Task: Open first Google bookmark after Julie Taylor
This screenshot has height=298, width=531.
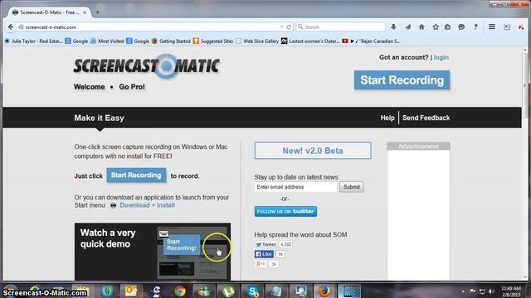Action: point(76,41)
